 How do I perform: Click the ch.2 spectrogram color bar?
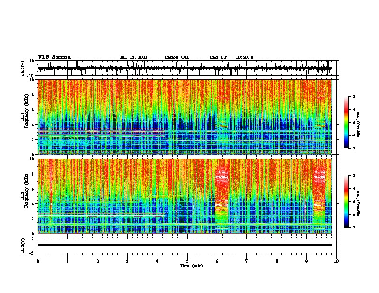(346, 202)
